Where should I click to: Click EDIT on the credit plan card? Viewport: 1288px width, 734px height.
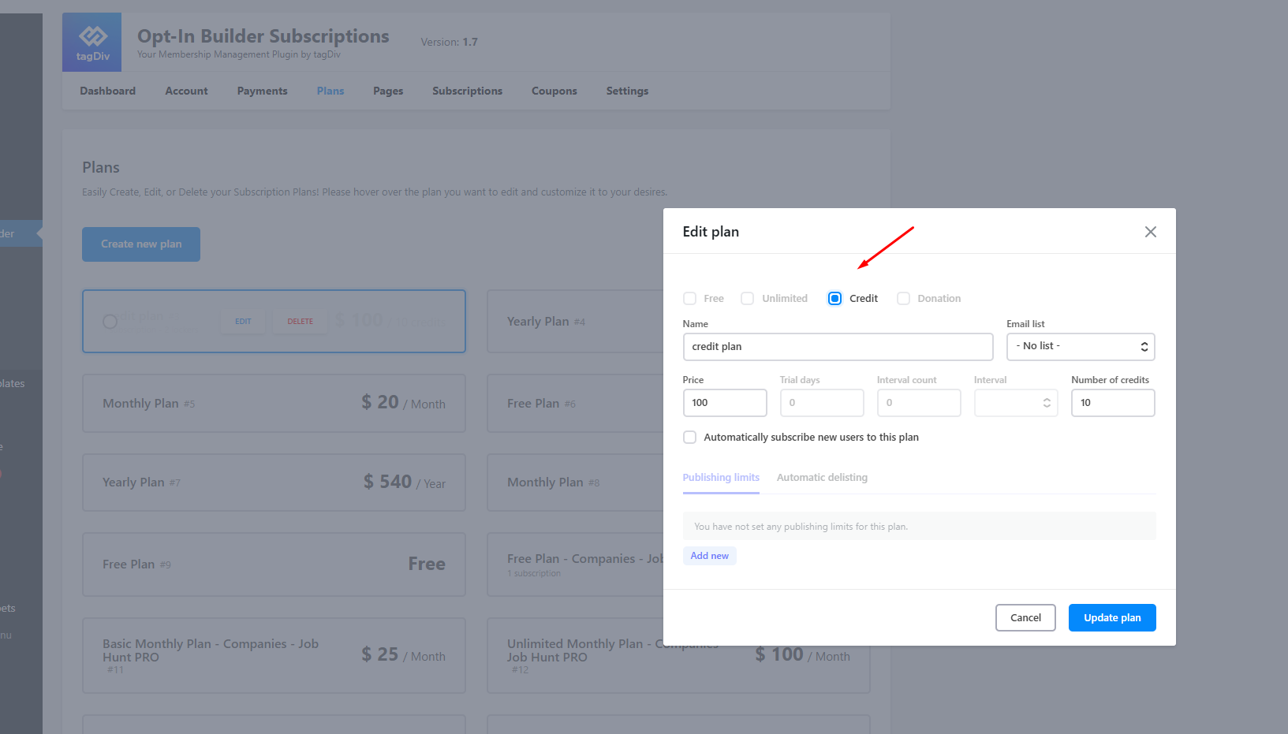[x=243, y=322]
